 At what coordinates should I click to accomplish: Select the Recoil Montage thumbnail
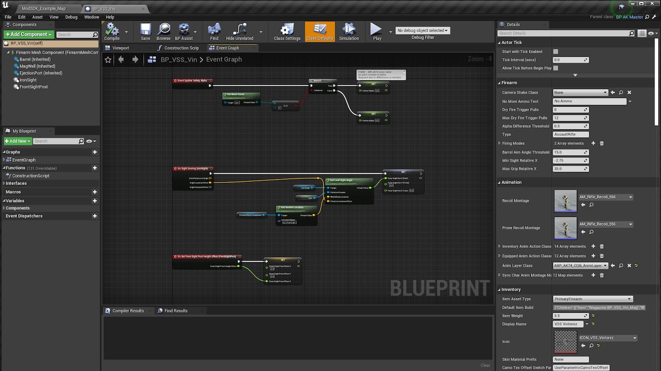[x=565, y=201]
